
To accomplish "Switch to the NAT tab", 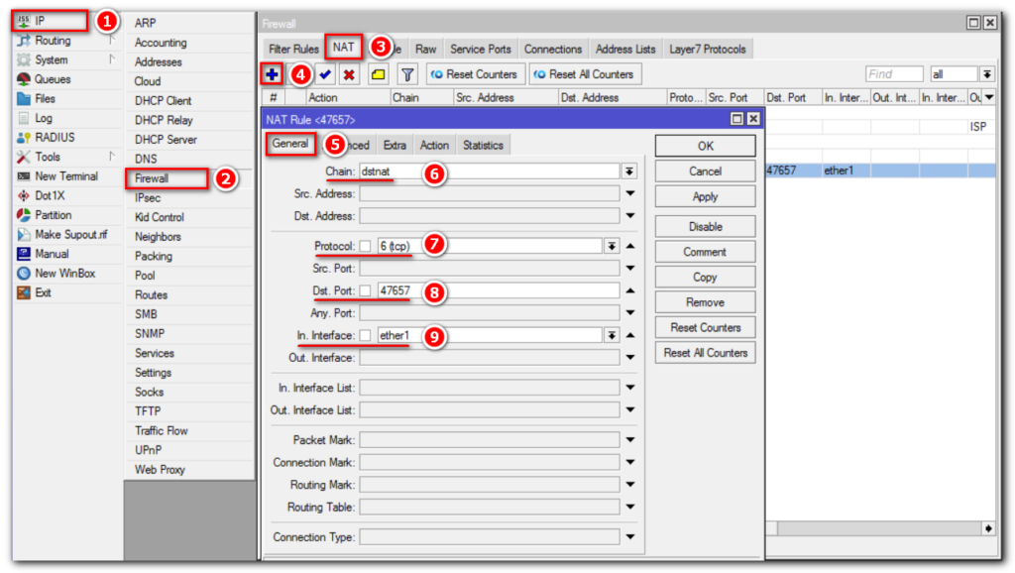I will tap(343, 48).
